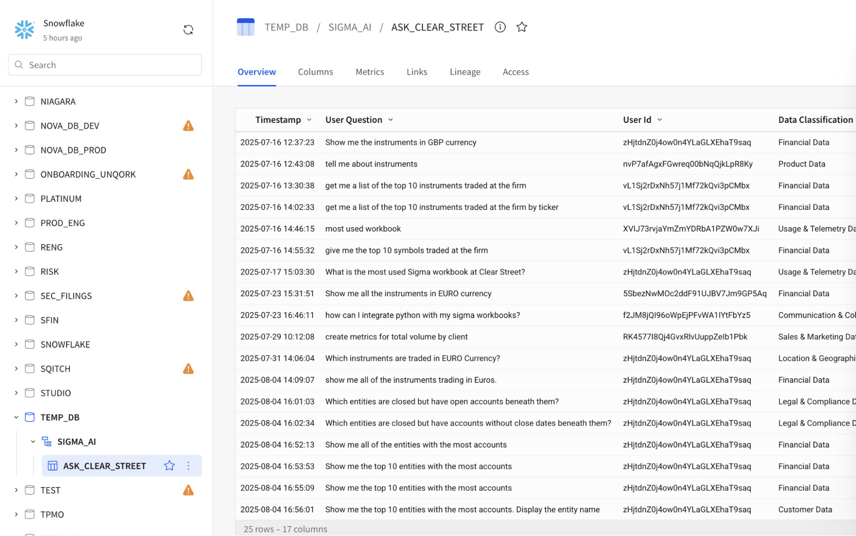Switch to the Lineage tab
Image resolution: width=856 pixels, height=536 pixels.
(465, 71)
